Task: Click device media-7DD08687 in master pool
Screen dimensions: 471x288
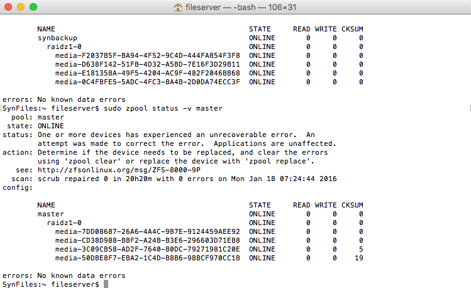Action: [x=147, y=231]
